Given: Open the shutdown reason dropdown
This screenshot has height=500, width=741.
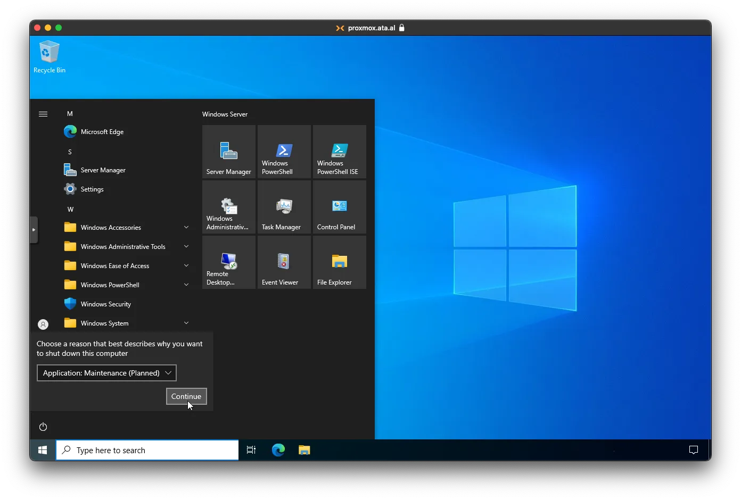Looking at the screenshot, I should pyautogui.click(x=106, y=373).
